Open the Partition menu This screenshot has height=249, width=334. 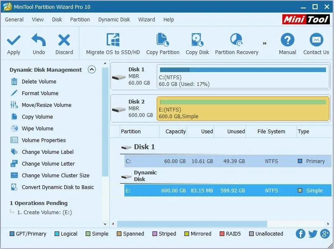coord(80,20)
